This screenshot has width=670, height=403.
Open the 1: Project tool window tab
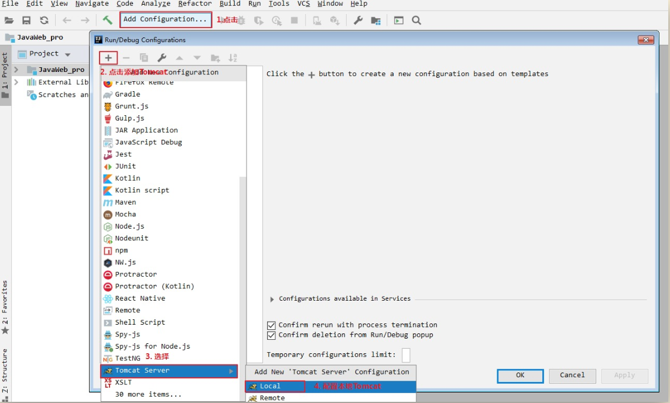(5, 75)
